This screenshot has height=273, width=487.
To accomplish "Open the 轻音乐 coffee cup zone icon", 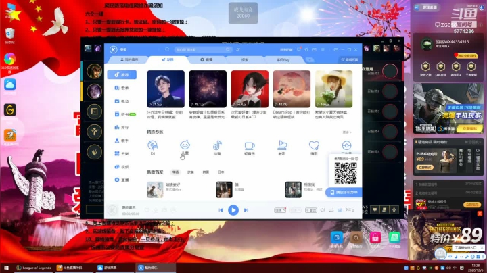I will tap(250, 145).
